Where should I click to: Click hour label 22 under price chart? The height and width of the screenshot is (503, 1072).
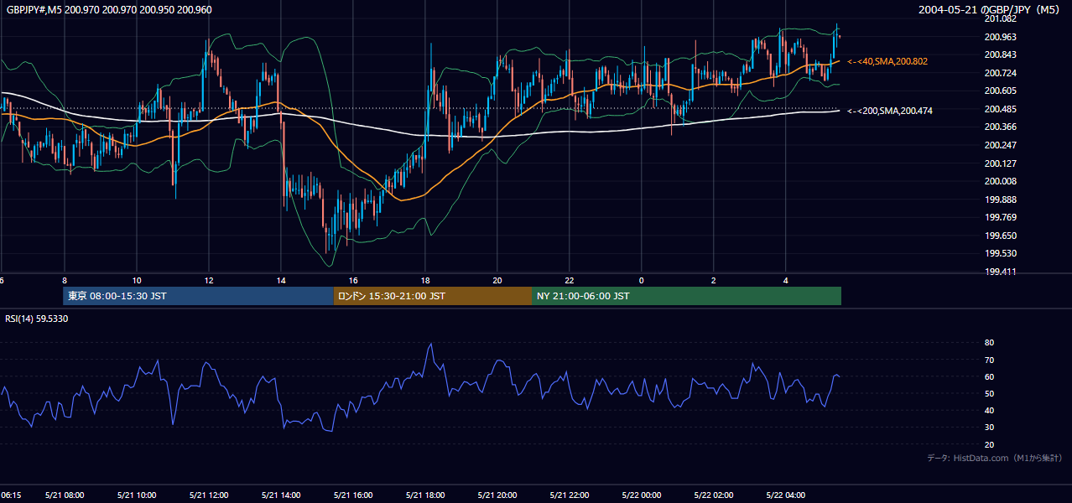(x=570, y=280)
